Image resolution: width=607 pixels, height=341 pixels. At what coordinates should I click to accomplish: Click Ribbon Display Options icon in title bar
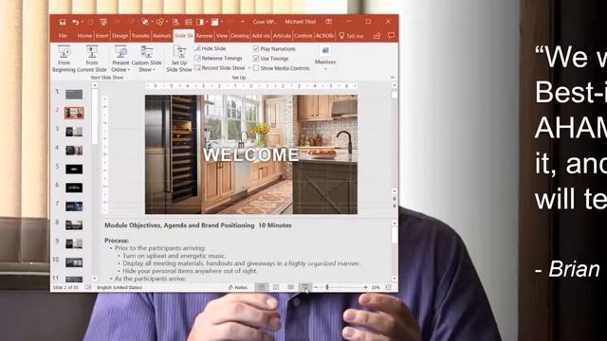click(329, 22)
